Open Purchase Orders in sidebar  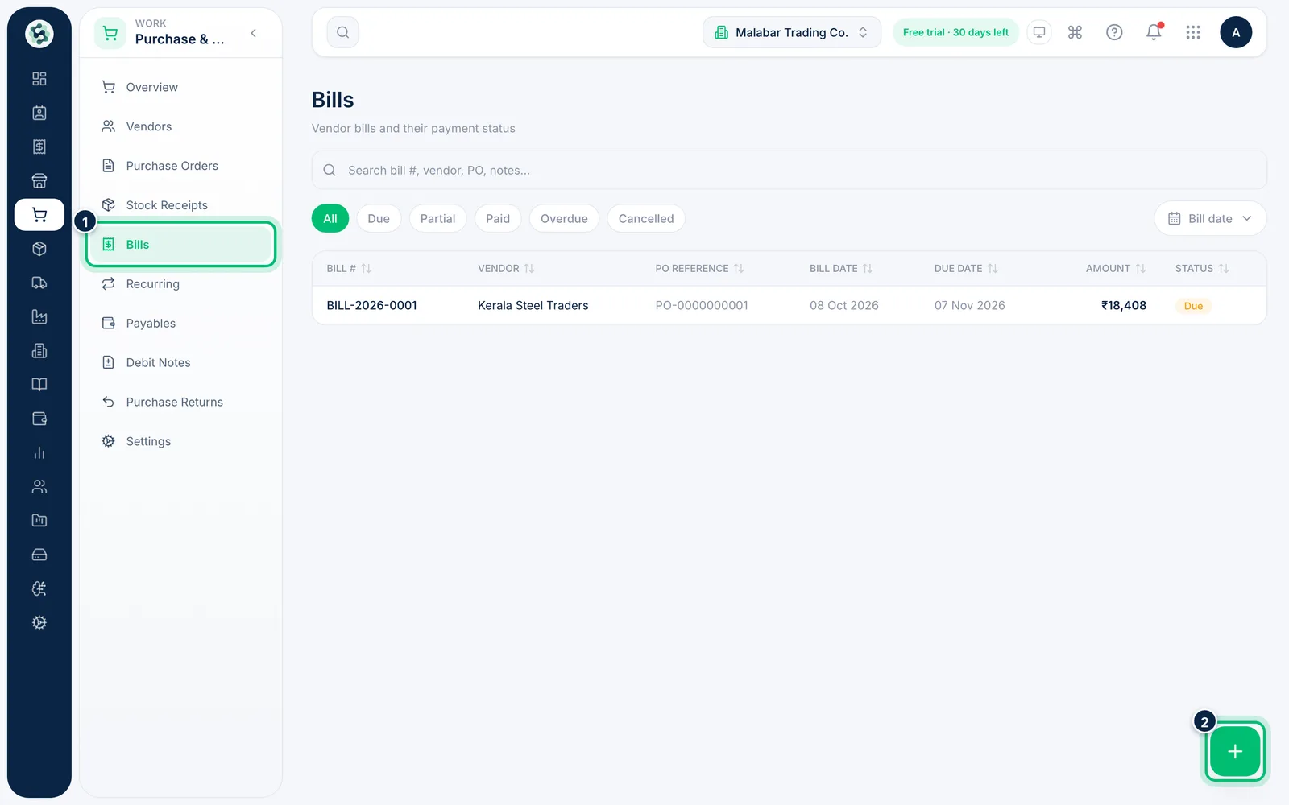pos(180,166)
